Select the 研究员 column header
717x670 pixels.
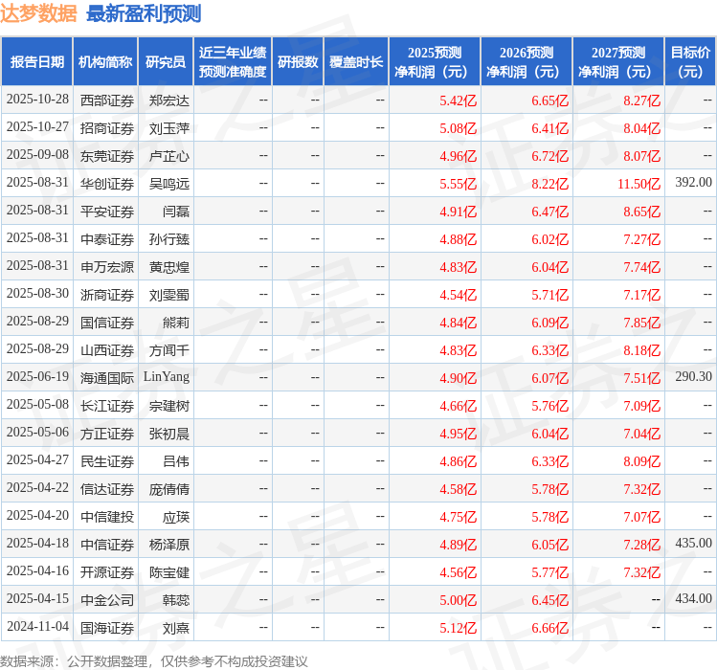tap(166, 62)
